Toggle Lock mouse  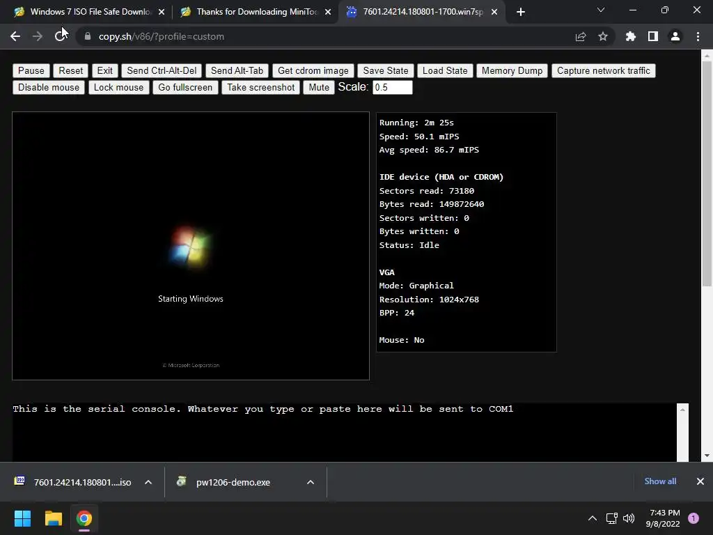[118, 87]
